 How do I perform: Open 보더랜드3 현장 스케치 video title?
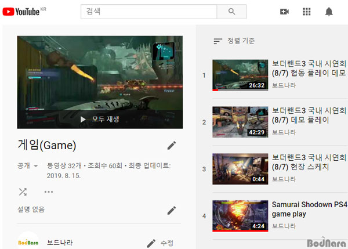pyautogui.click(x=309, y=162)
